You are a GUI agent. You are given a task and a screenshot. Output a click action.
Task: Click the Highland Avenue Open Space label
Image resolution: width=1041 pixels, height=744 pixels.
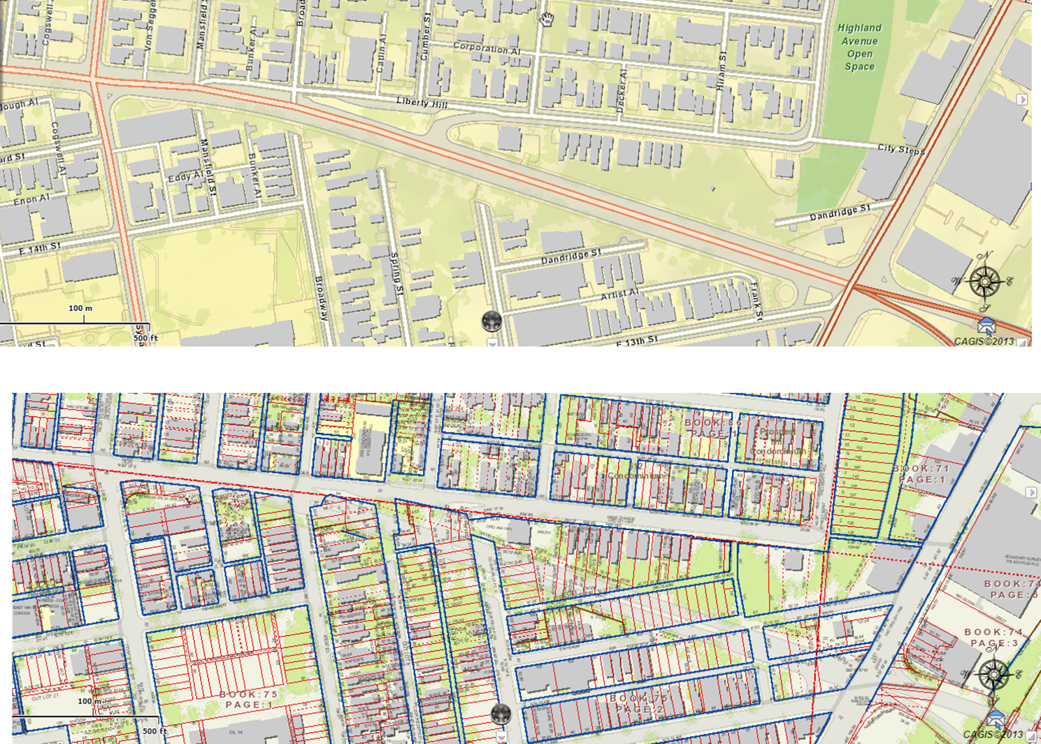click(859, 47)
